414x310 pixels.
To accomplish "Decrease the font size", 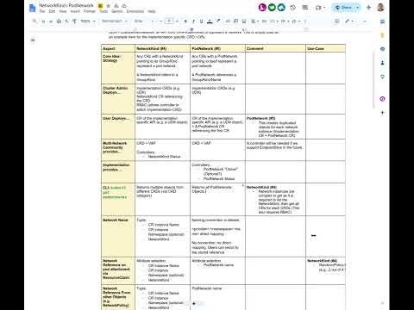I will (160, 21).
